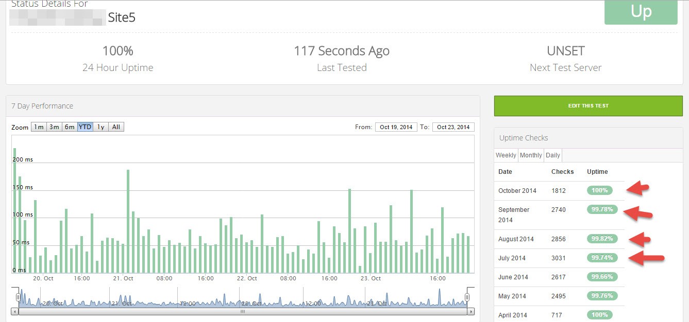Click the Date column header
The image size is (689, 322).
pyautogui.click(x=505, y=172)
